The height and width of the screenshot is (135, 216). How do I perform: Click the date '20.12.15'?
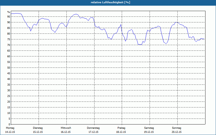[177, 132]
